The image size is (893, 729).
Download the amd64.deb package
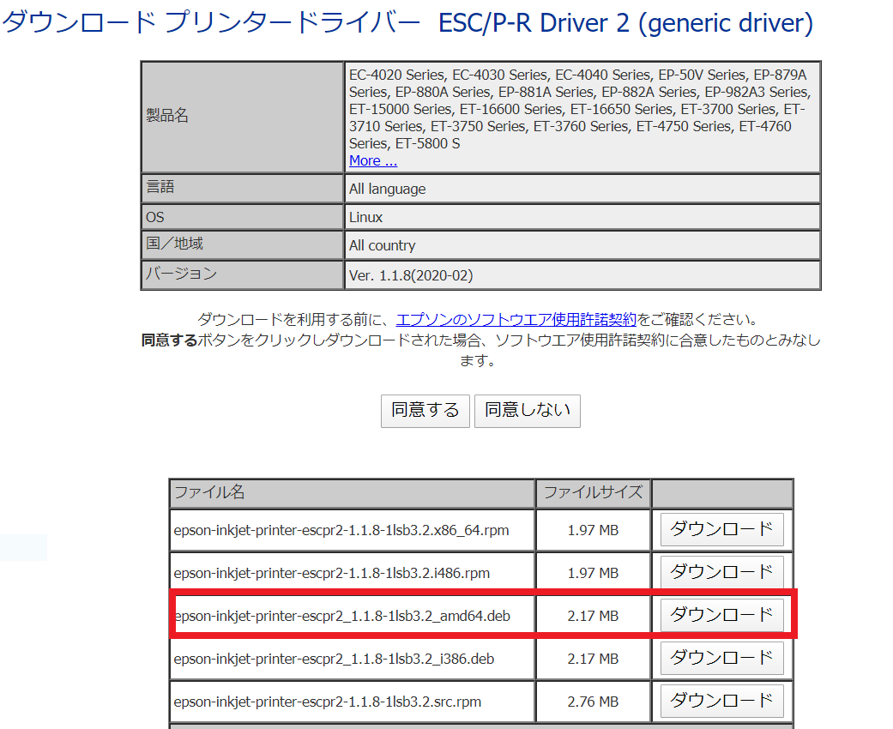[x=721, y=615]
